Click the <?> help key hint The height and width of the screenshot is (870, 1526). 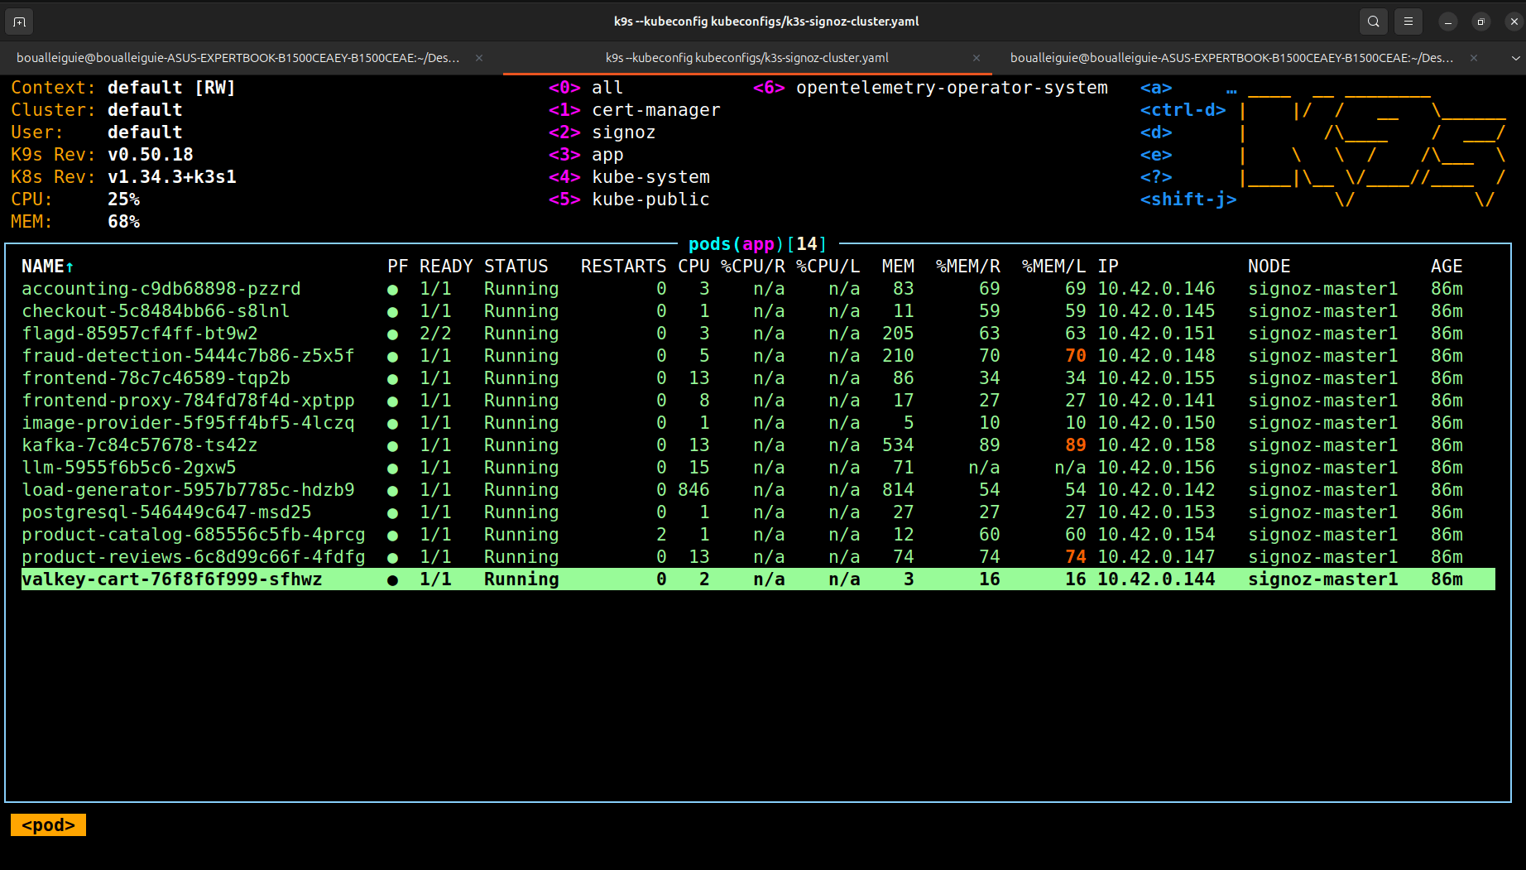pos(1156,177)
